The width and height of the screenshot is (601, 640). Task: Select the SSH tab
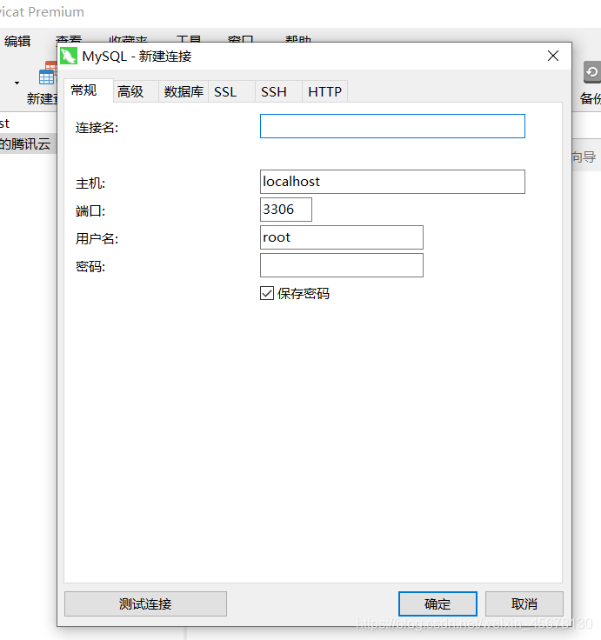278,91
